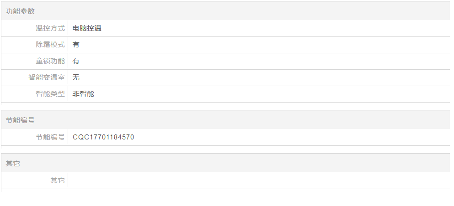Click the blank area right of CQC17701184570
454x206 pixels.
click(292, 137)
